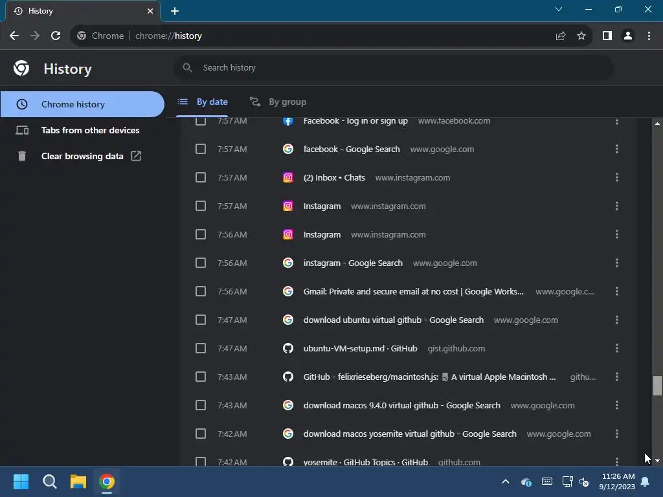Open a new tab with plus button
Viewport: 663px width, 497px height.
point(175,11)
